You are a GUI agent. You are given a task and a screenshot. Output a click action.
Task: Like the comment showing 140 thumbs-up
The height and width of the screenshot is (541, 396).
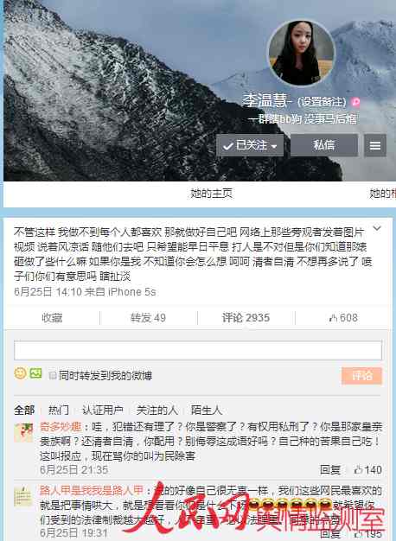(x=367, y=469)
